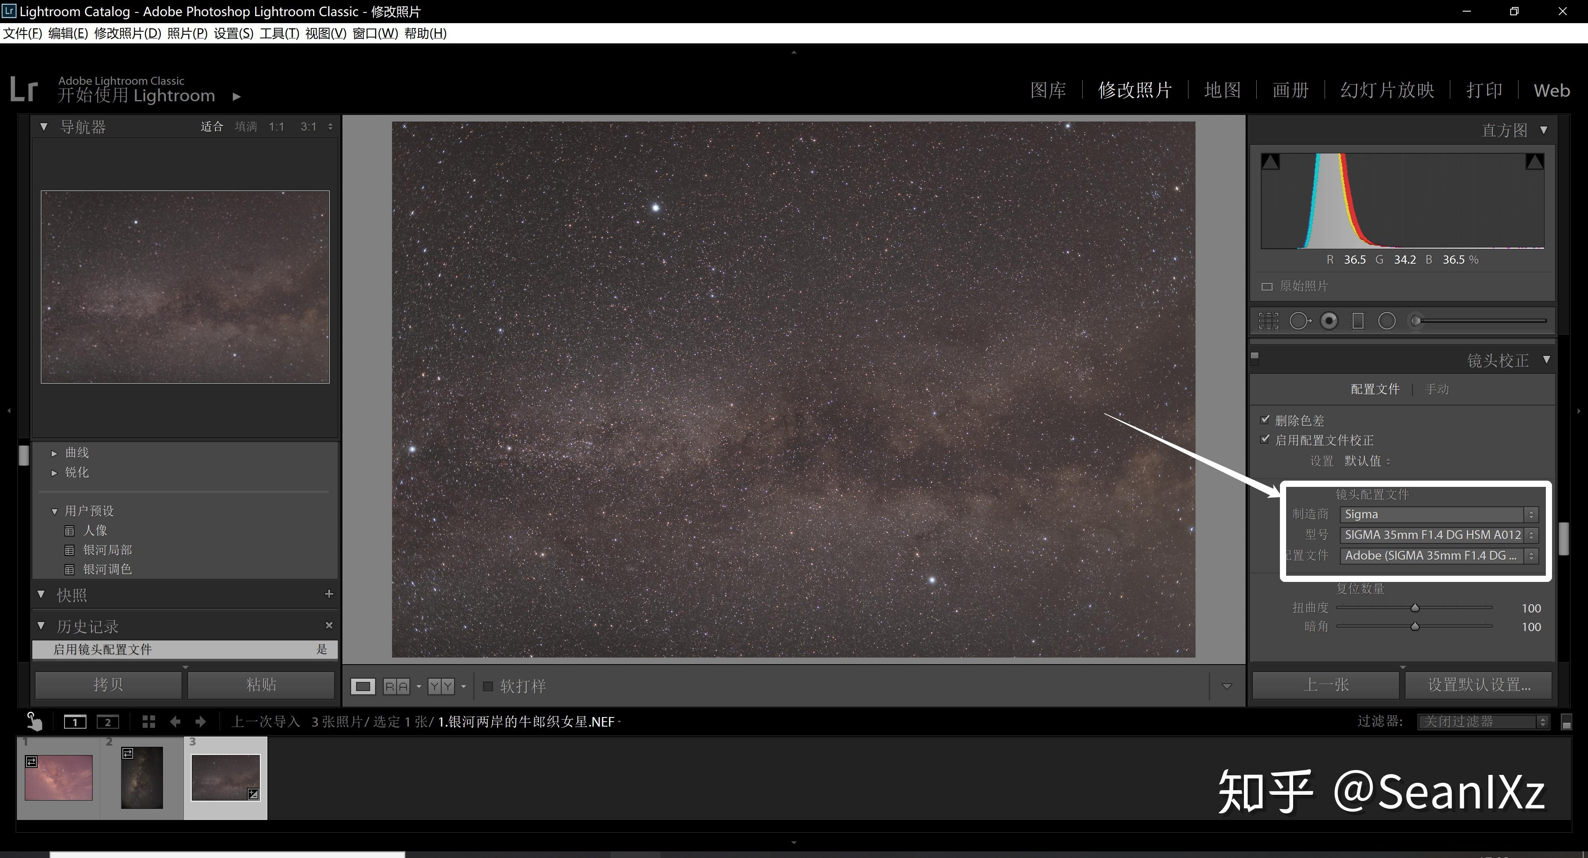
Task: Select the Graduated Filter tool
Action: click(1357, 321)
